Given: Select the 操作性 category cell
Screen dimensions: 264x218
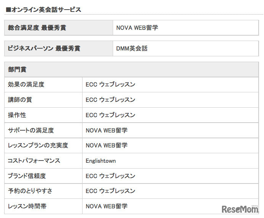Looking at the screenshot, I should pos(17,115).
